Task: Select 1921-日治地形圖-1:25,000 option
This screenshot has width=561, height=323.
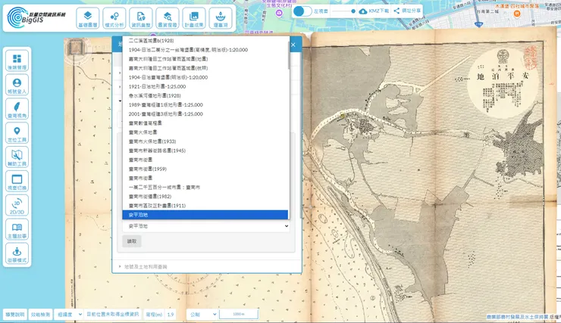Action: coord(205,86)
